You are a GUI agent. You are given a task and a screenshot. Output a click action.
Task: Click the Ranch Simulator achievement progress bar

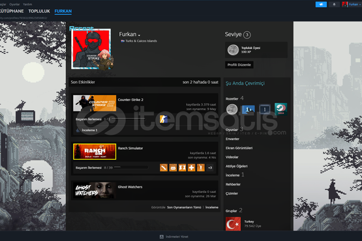point(131,167)
